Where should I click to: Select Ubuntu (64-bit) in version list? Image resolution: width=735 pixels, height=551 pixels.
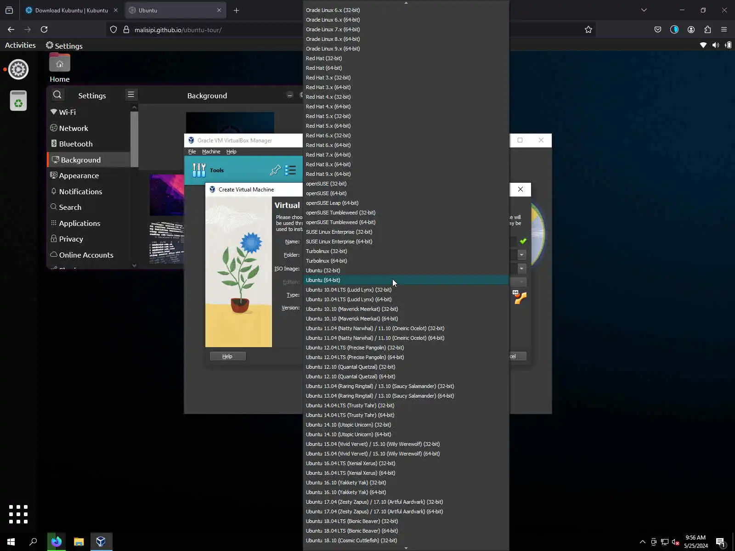pyautogui.click(x=406, y=280)
